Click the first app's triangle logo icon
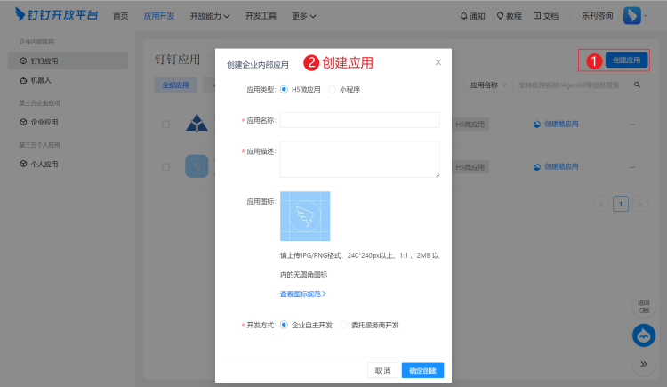Screen dimensions: 667x387 point(196,124)
